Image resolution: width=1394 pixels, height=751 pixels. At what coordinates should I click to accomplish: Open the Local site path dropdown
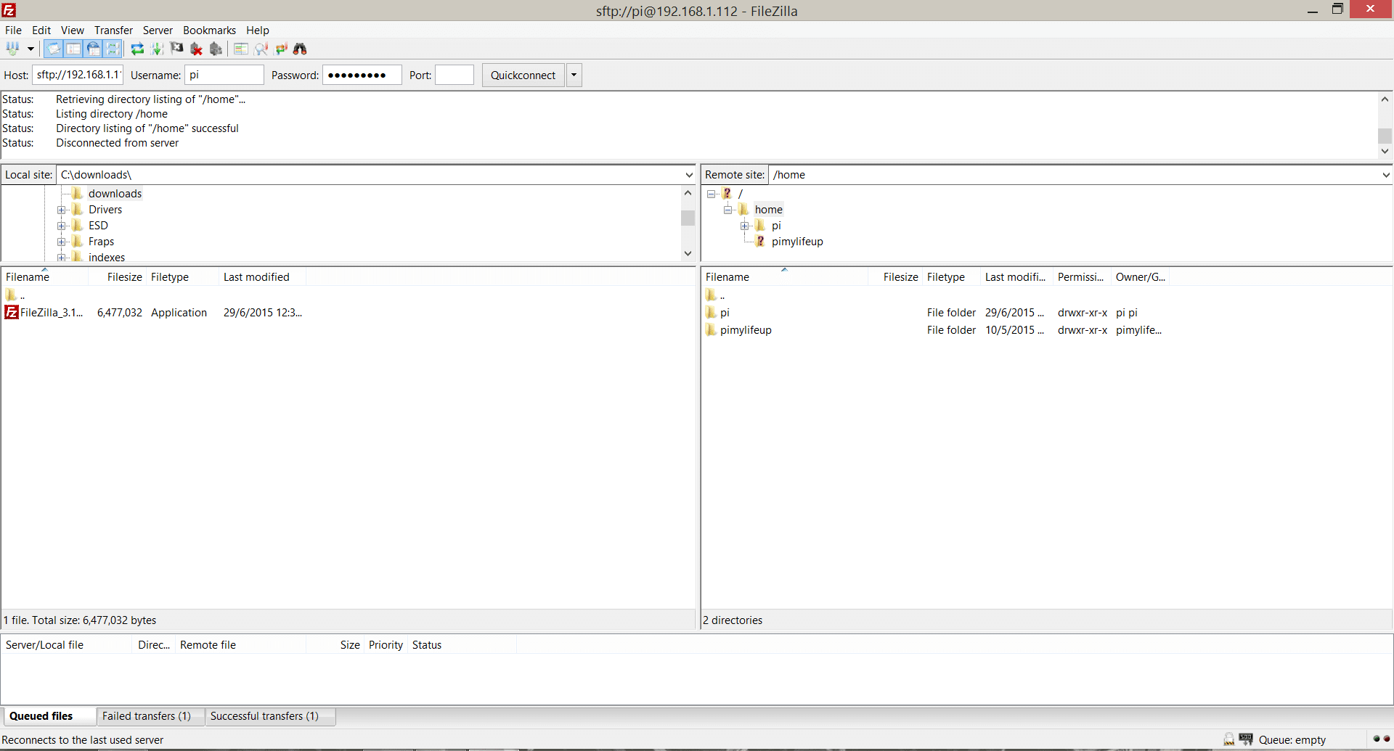pos(689,175)
